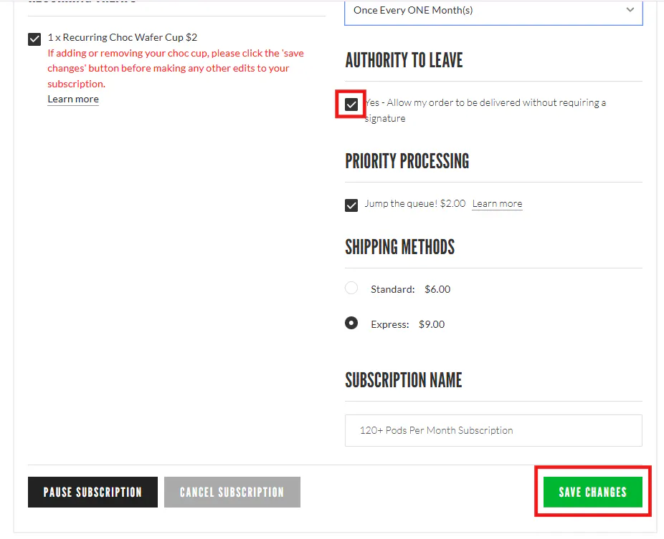Click the SHIPPING METHODS heading
664x539 pixels.
[400, 247]
